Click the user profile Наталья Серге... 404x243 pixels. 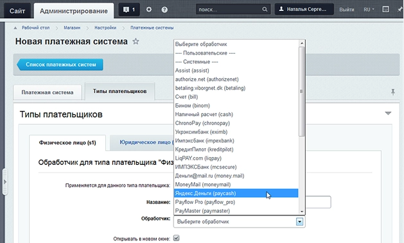point(304,9)
